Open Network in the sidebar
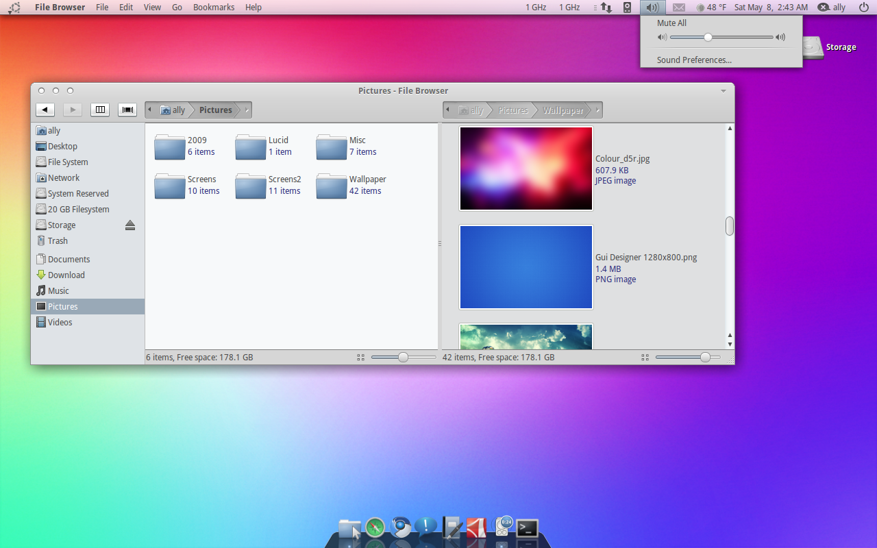The height and width of the screenshot is (548, 877). (x=88, y=178)
